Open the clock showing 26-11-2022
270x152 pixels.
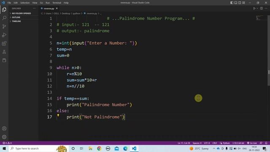click(x=254, y=148)
